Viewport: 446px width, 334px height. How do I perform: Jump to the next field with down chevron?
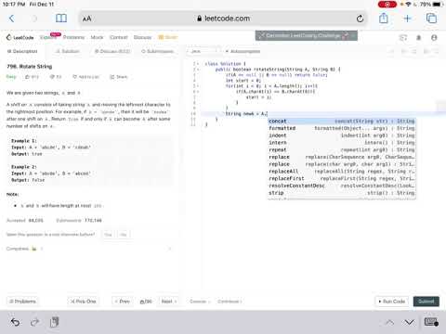coord(410,323)
